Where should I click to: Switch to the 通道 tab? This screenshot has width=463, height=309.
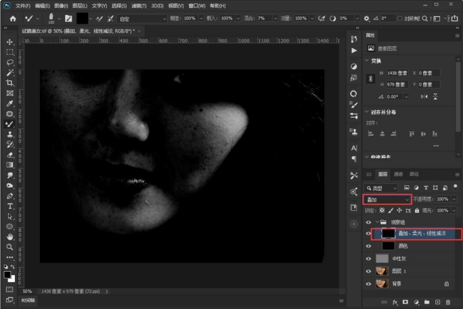398,174
